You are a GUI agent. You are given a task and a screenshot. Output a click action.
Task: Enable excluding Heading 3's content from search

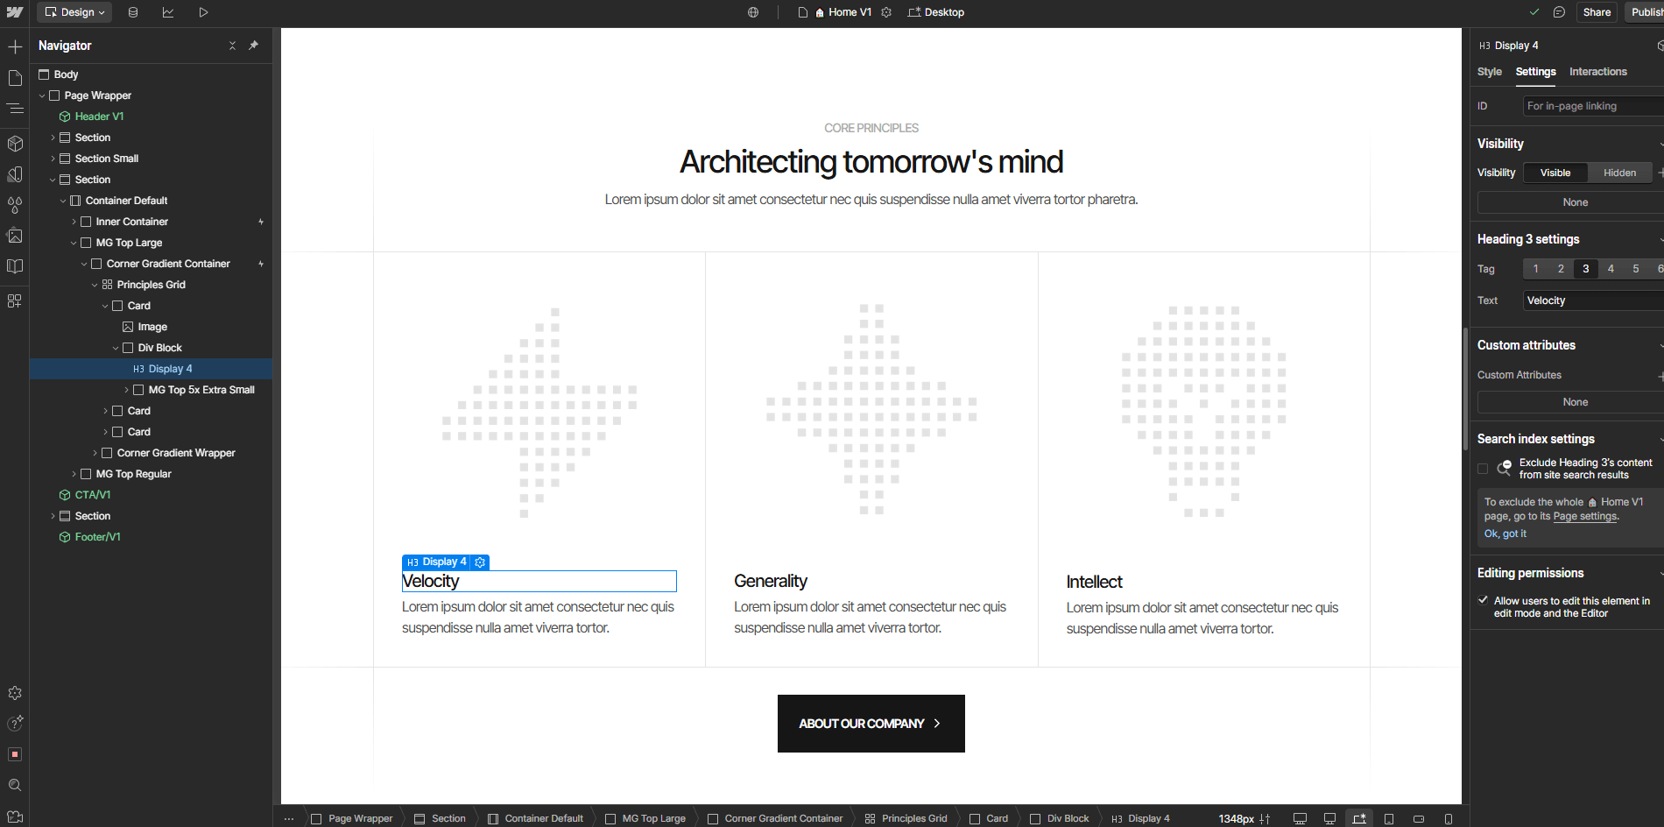1483,469
